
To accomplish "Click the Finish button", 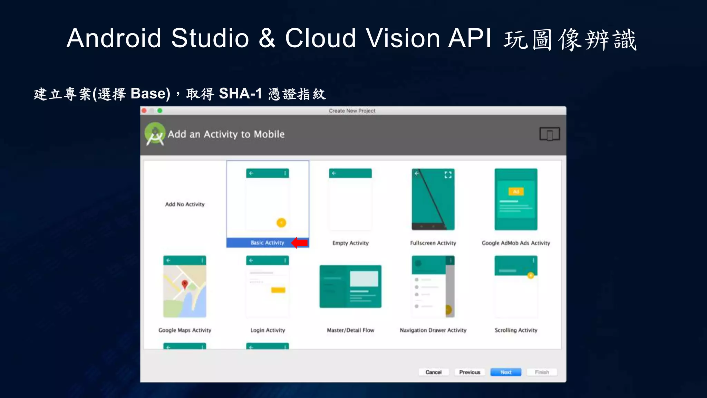I will [x=542, y=372].
